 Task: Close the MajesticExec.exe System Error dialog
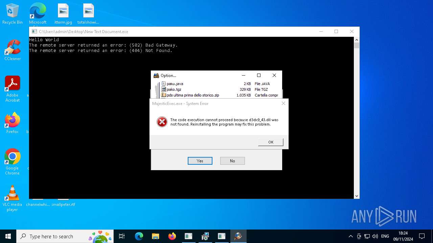283,103
